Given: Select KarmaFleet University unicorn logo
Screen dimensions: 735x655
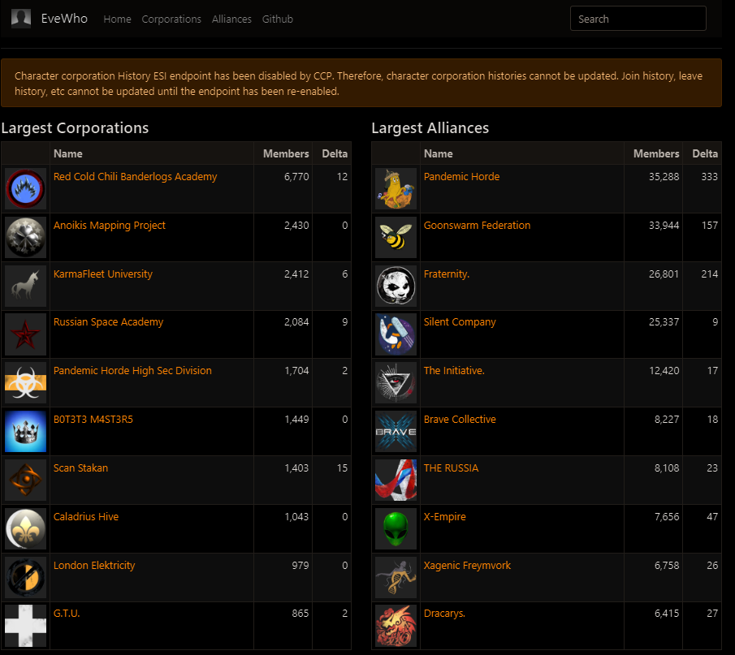Looking at the screenshot, I should pyautogui.click(x=26, y=287).
